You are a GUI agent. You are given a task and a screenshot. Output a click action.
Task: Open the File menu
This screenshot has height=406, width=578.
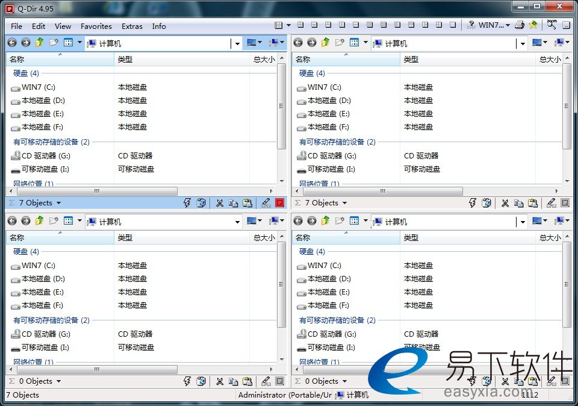click(17, 26)
